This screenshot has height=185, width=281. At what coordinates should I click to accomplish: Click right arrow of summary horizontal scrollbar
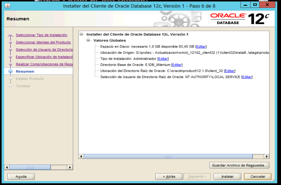point(267,157)
